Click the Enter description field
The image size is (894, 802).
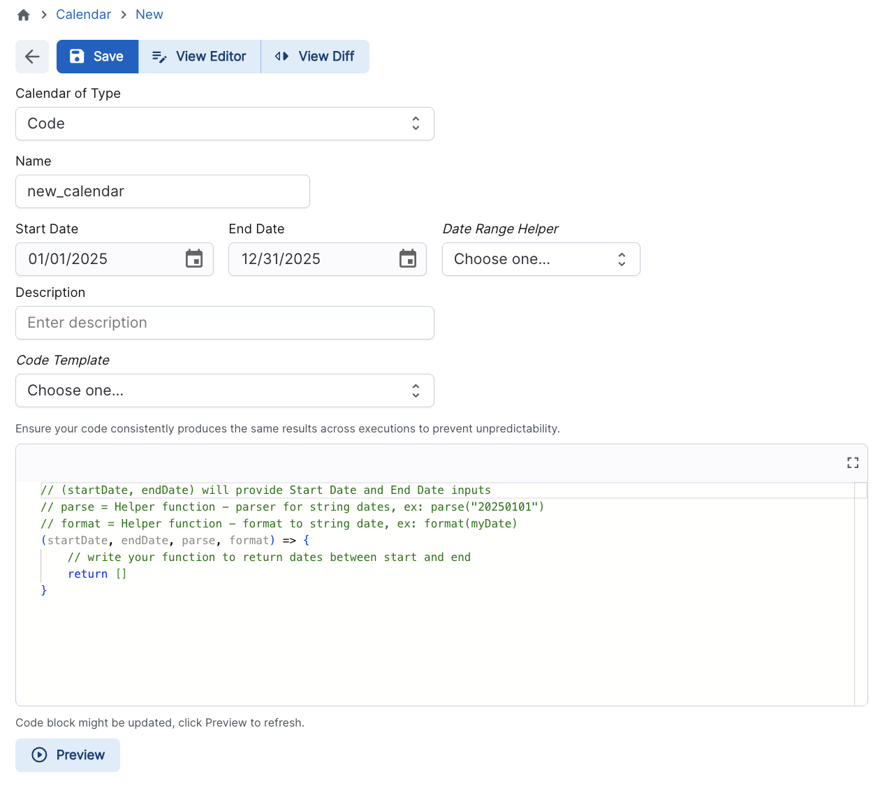click(224, 323)
